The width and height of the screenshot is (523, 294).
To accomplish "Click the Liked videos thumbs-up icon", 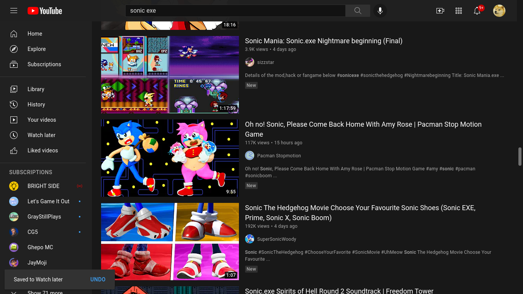I will [x=14, y=150].
